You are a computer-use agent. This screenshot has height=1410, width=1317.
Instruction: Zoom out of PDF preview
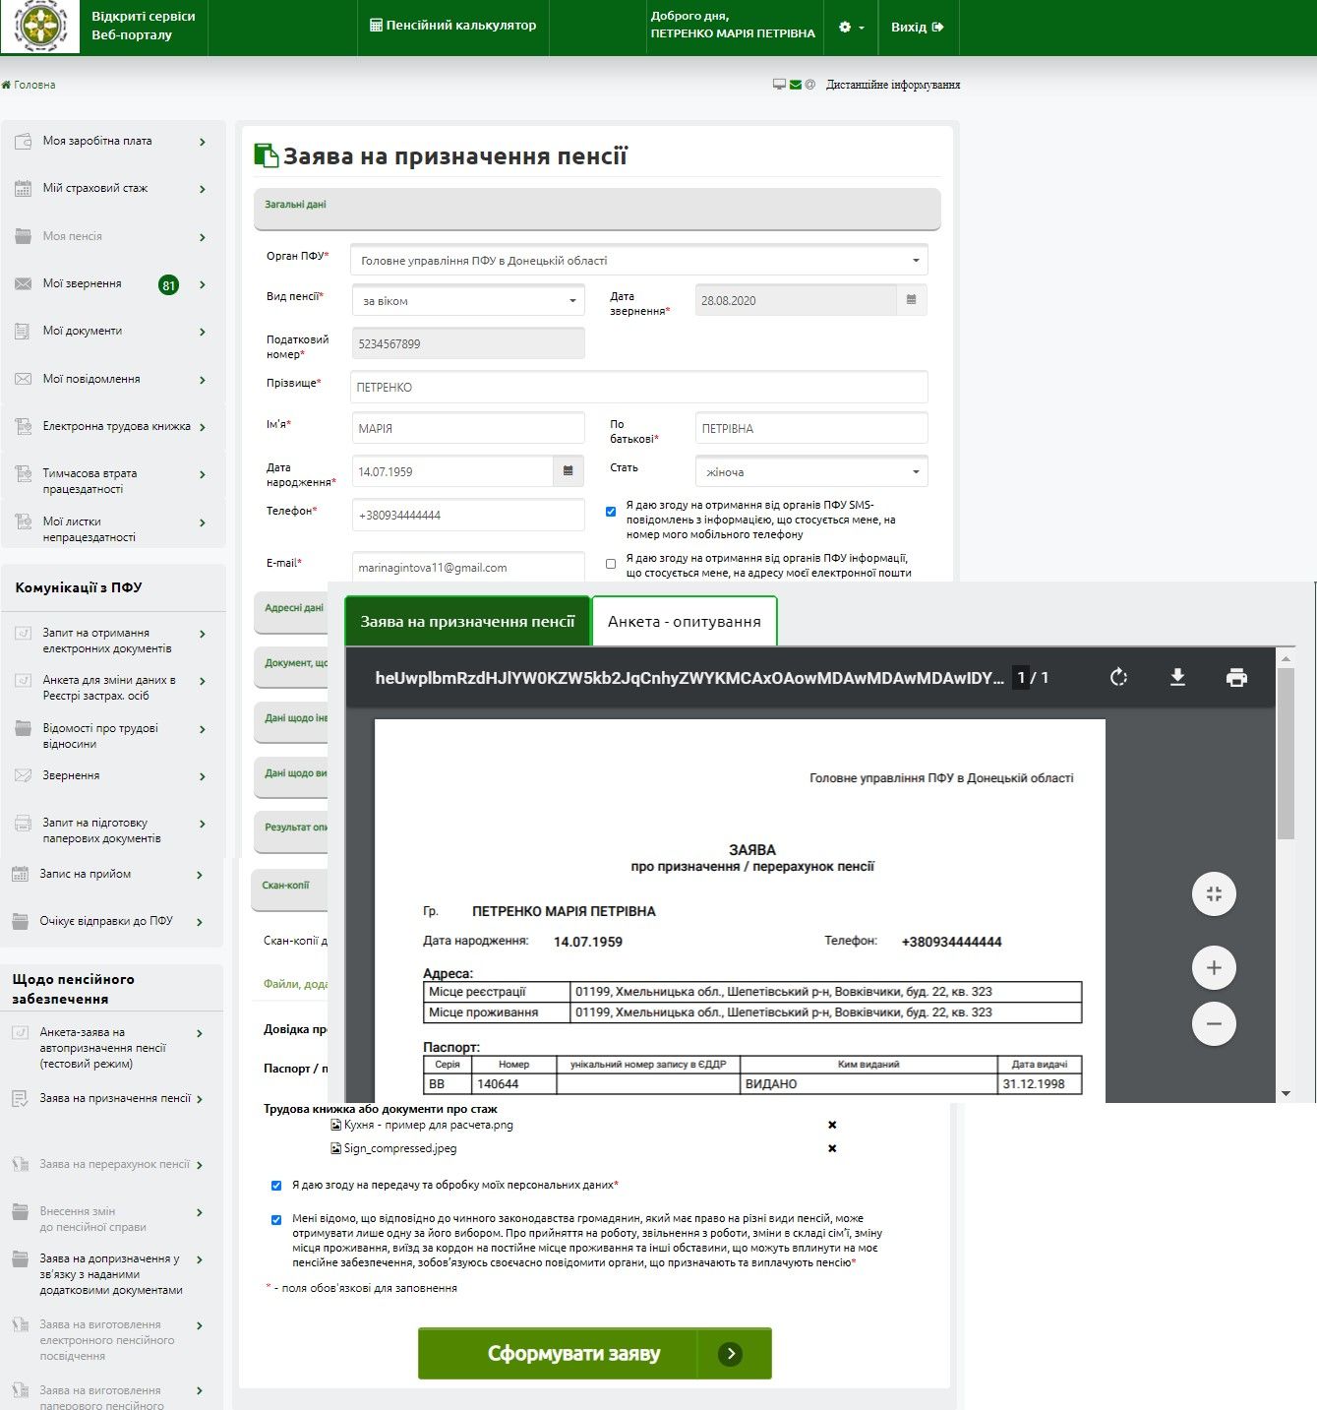click(x=1214, y=1024)
